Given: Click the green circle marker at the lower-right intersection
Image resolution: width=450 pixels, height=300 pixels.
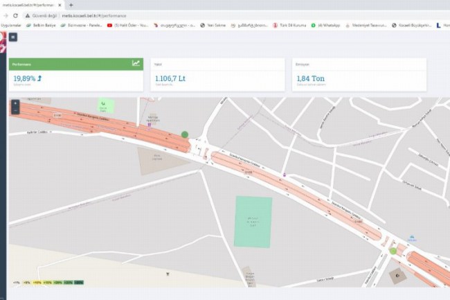Looking at the screenshot, I should 393,251.
